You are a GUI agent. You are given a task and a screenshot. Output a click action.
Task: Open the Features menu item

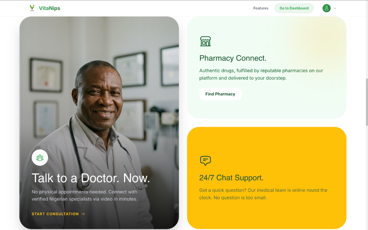[261, 8]
